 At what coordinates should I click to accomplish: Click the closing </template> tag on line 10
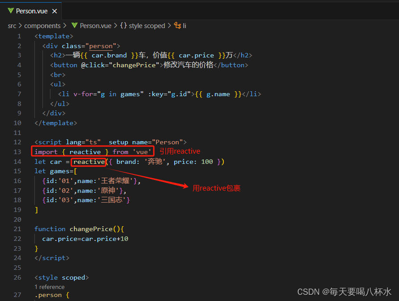pyautogui.click(x=56, y=123)
